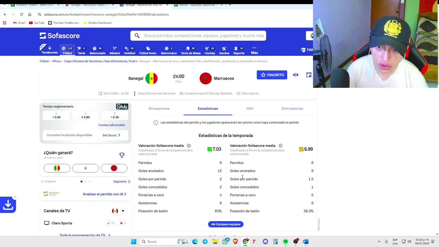Open Telegram from the taskbar
439x247 pixels.
click(x=205, y=242)
